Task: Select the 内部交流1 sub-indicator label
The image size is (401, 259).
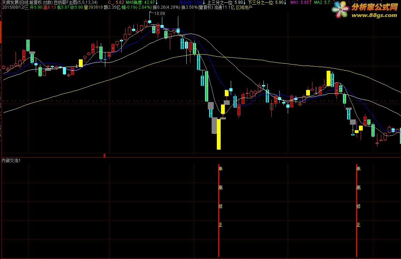Action: pos(11,160)
